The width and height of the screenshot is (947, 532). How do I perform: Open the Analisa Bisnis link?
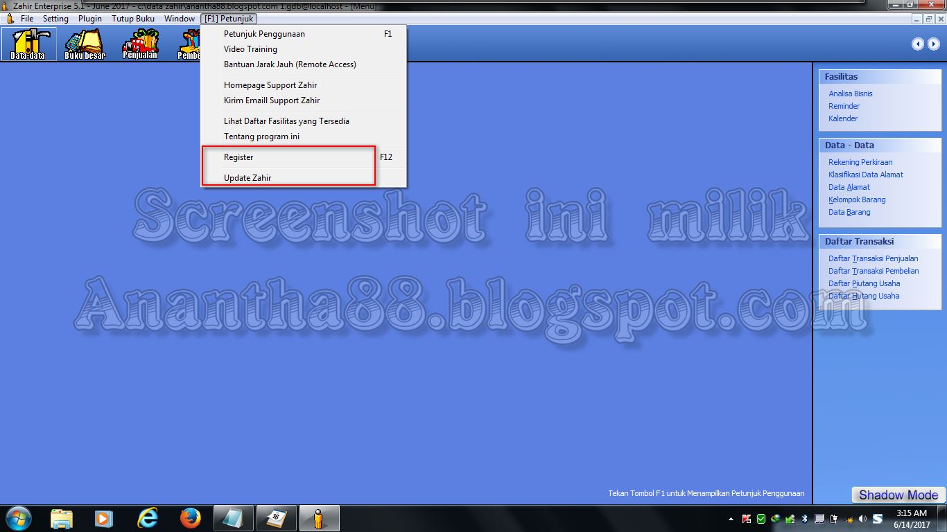click(851, 94)
